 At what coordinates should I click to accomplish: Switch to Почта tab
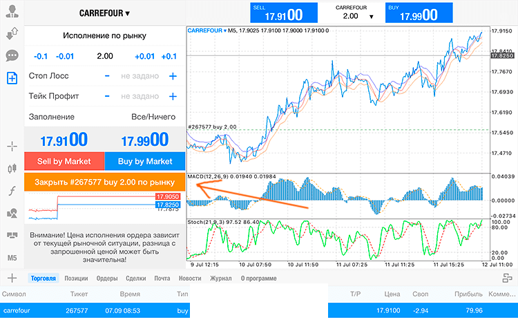coord(162,279)
